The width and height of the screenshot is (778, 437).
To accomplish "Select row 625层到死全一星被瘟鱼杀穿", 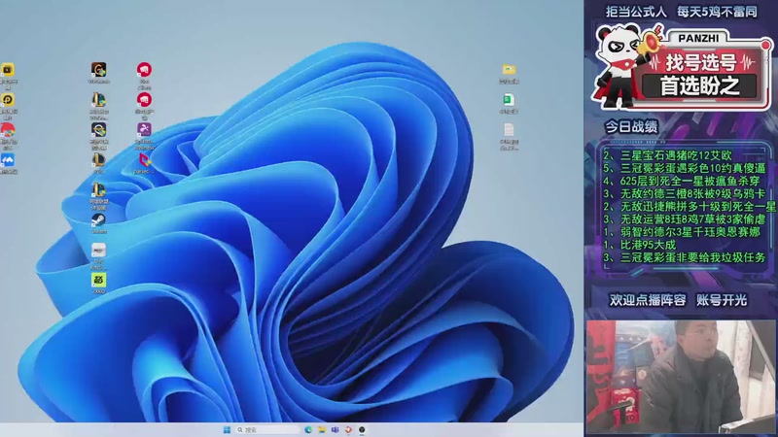I will tap(682, 181).
